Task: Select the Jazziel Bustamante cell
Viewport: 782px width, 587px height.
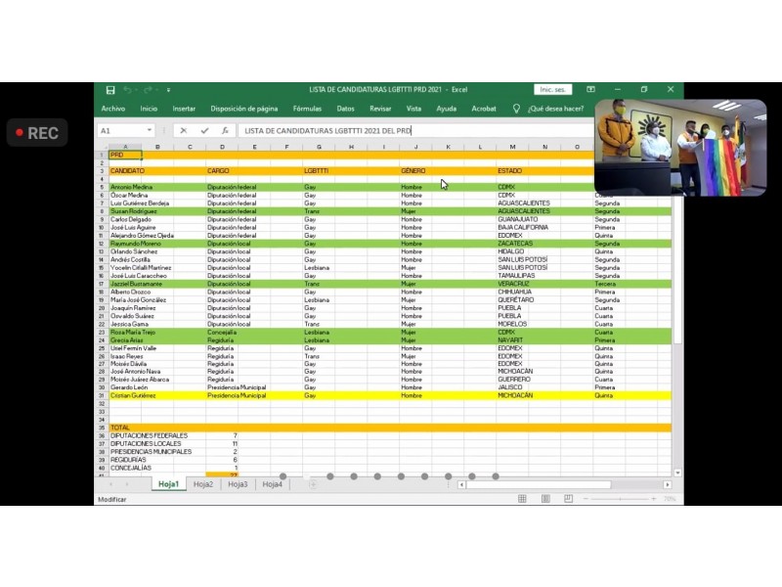Action: point(136,284)
